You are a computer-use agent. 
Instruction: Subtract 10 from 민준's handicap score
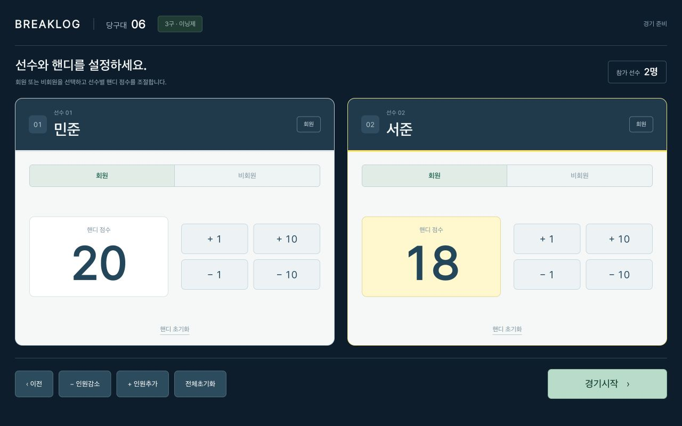click(x=287, y=275)
